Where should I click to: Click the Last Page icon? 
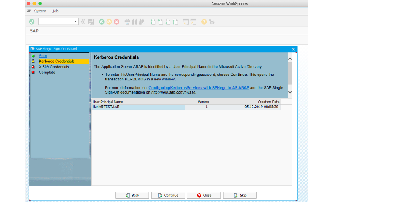pyautogui.click(x=176, y=22)
